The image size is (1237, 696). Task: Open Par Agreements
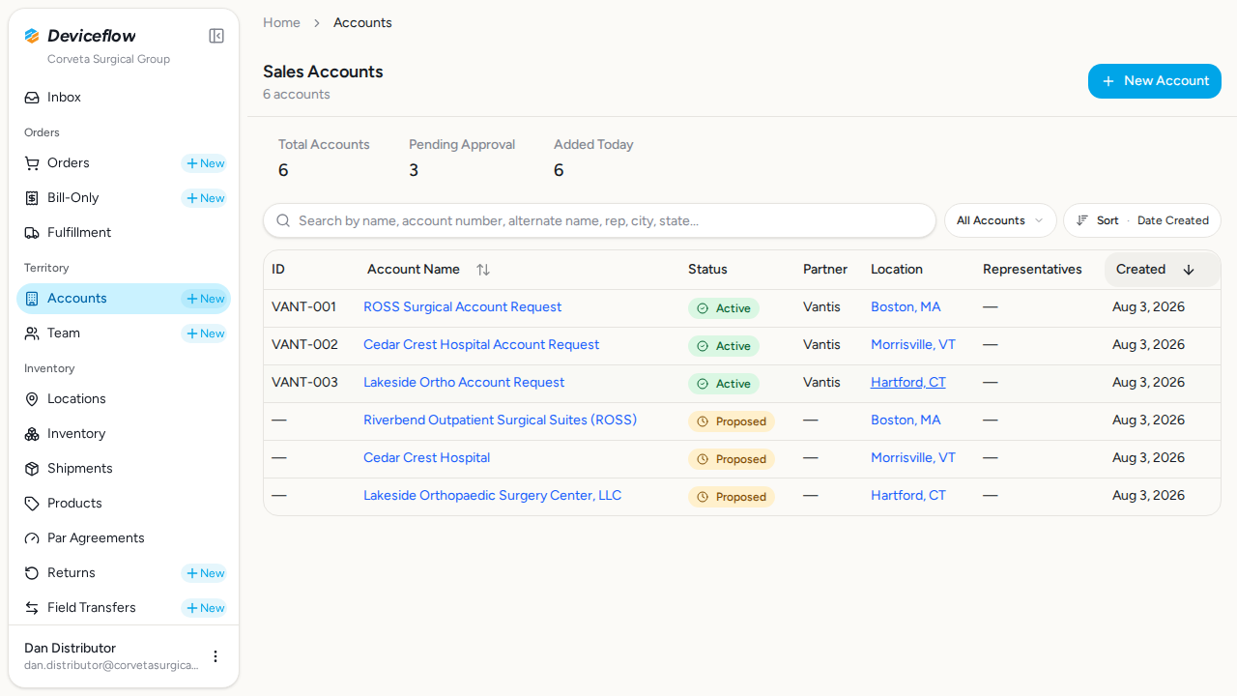click(124, 538)
